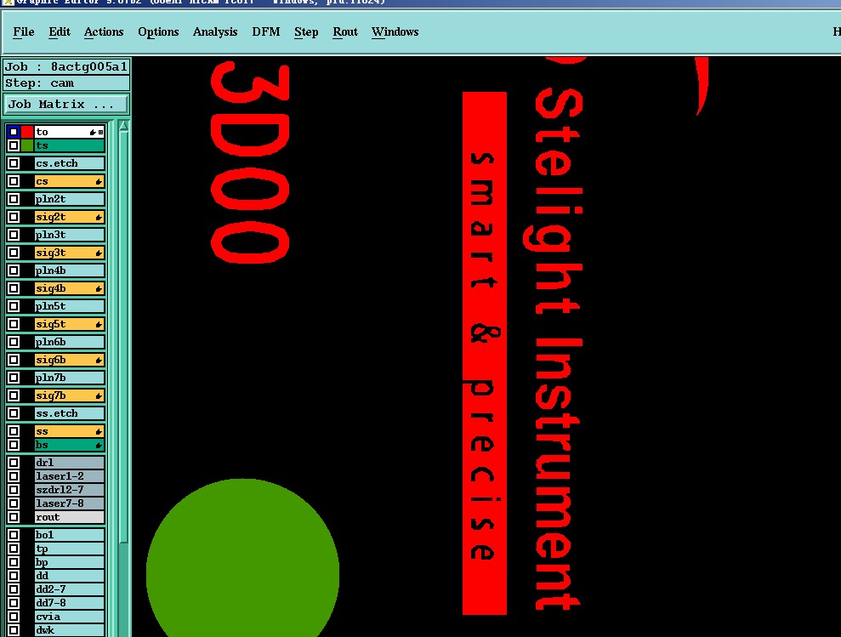Check the box beside the cvia layer
The image size is (841, 637).
pos(14,617)
